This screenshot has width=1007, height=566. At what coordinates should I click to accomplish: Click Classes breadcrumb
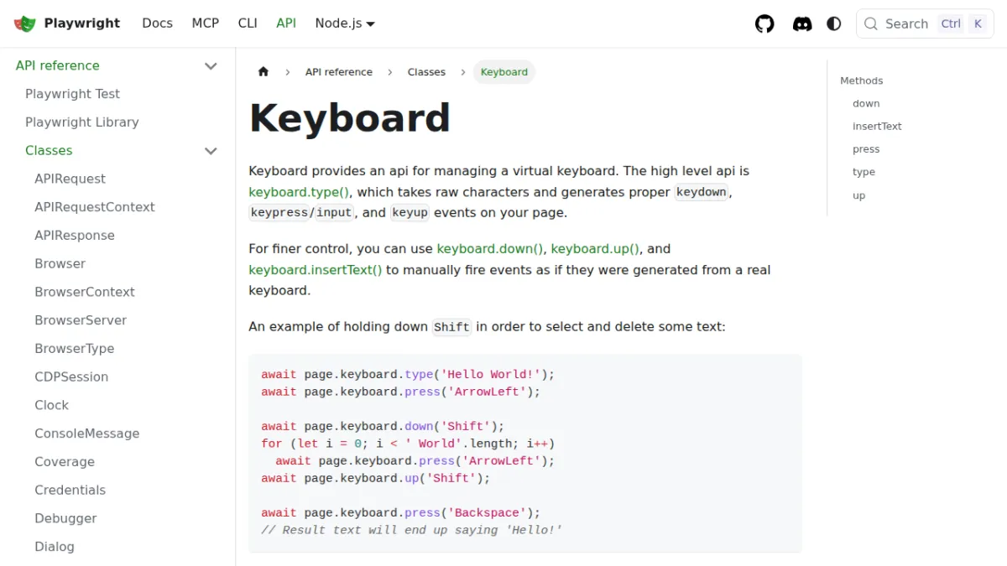(426, 72)
